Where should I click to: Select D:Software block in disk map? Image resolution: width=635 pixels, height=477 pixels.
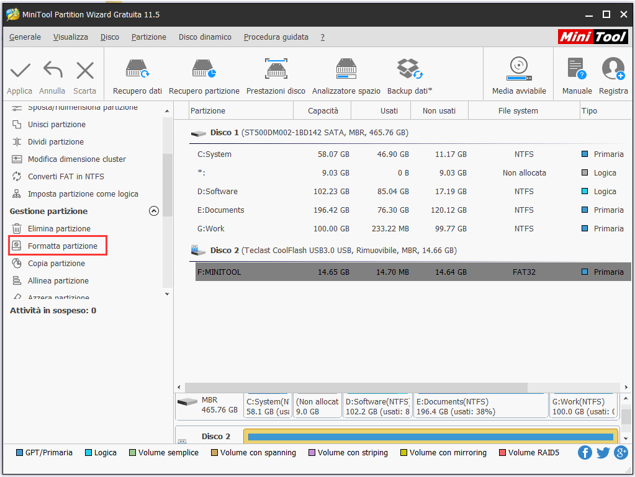(x=377, y=406)
